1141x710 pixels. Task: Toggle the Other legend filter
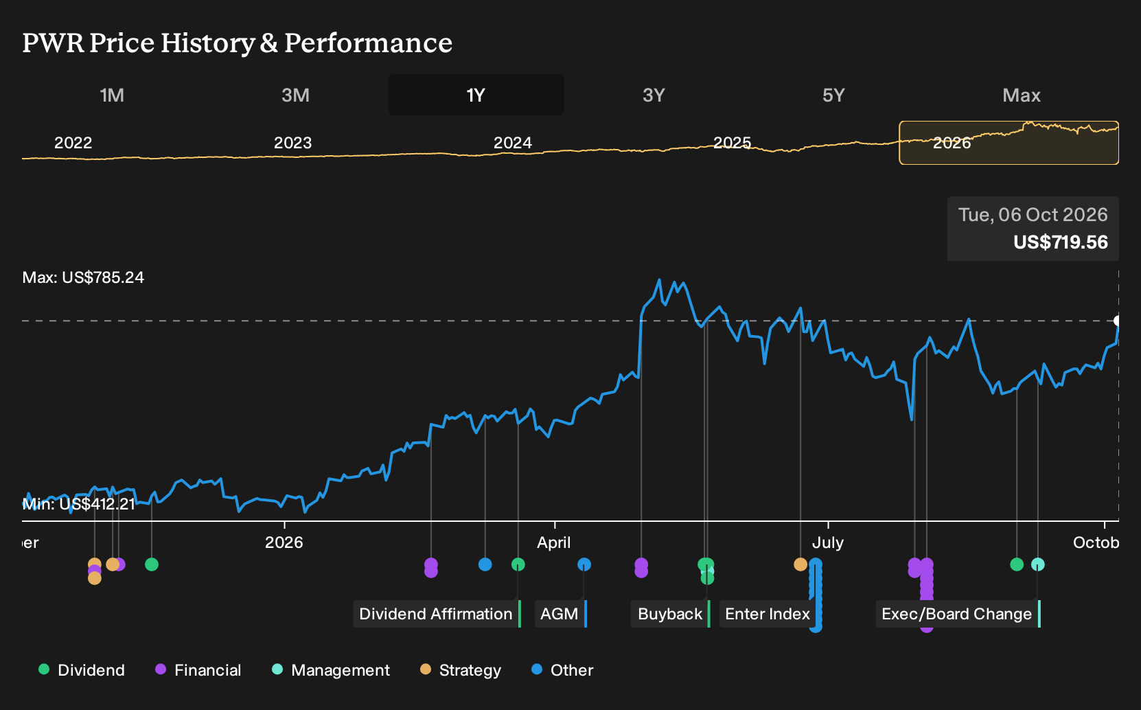tap(562, 670)
